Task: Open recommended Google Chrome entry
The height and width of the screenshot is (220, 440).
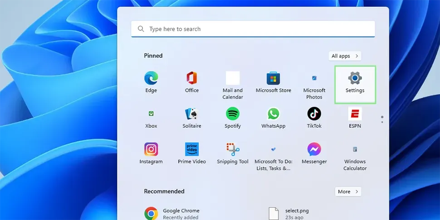Action: [172, 214]
